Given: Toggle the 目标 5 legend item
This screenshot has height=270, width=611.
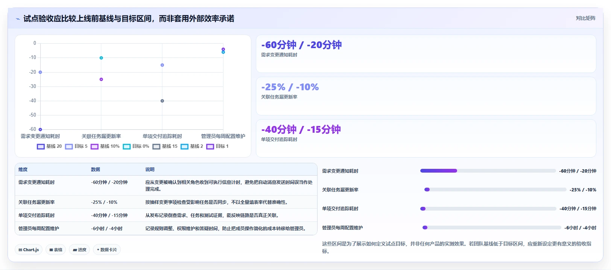Looking at the screenshot, I should pyautogui.click(x=76, y=146).
